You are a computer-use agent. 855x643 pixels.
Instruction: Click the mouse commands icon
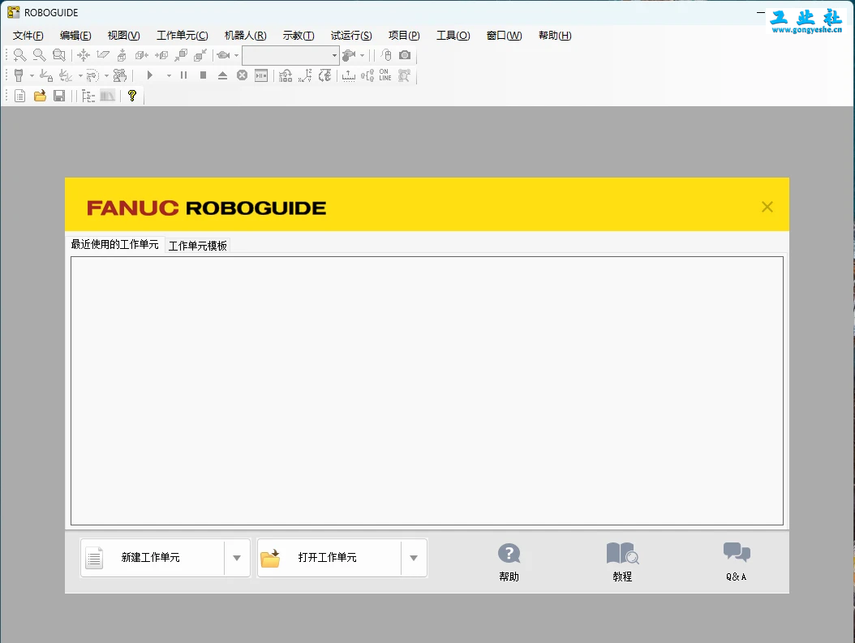(386, 55)
